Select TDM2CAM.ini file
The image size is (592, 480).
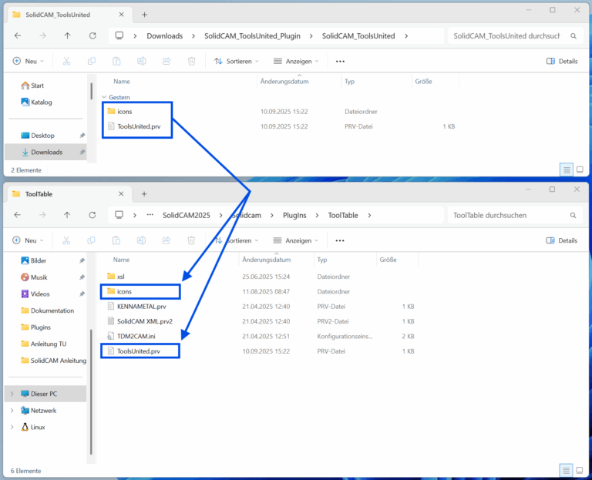click(x=136, y=336)
